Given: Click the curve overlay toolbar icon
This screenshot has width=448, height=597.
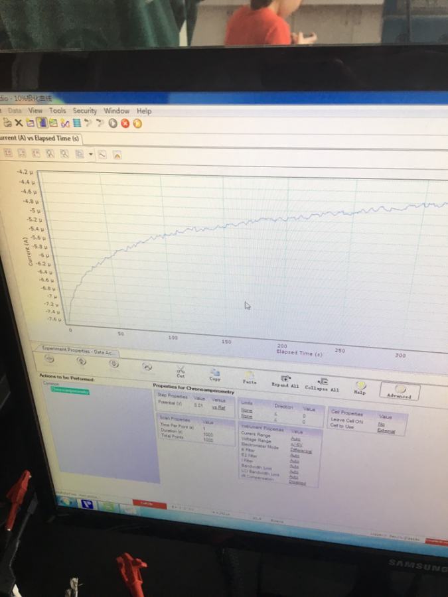Looking at the screenshot, I should tap(65, 123).
